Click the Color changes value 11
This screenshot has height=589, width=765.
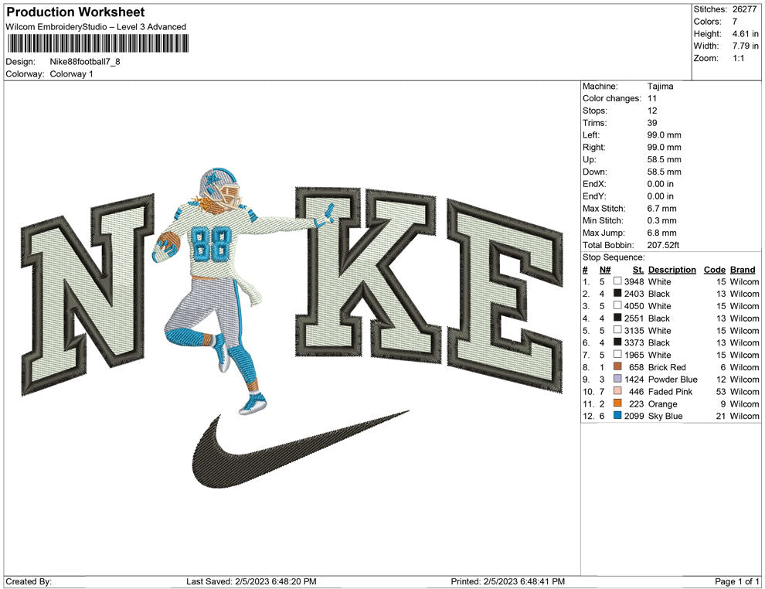click(652, 98)
